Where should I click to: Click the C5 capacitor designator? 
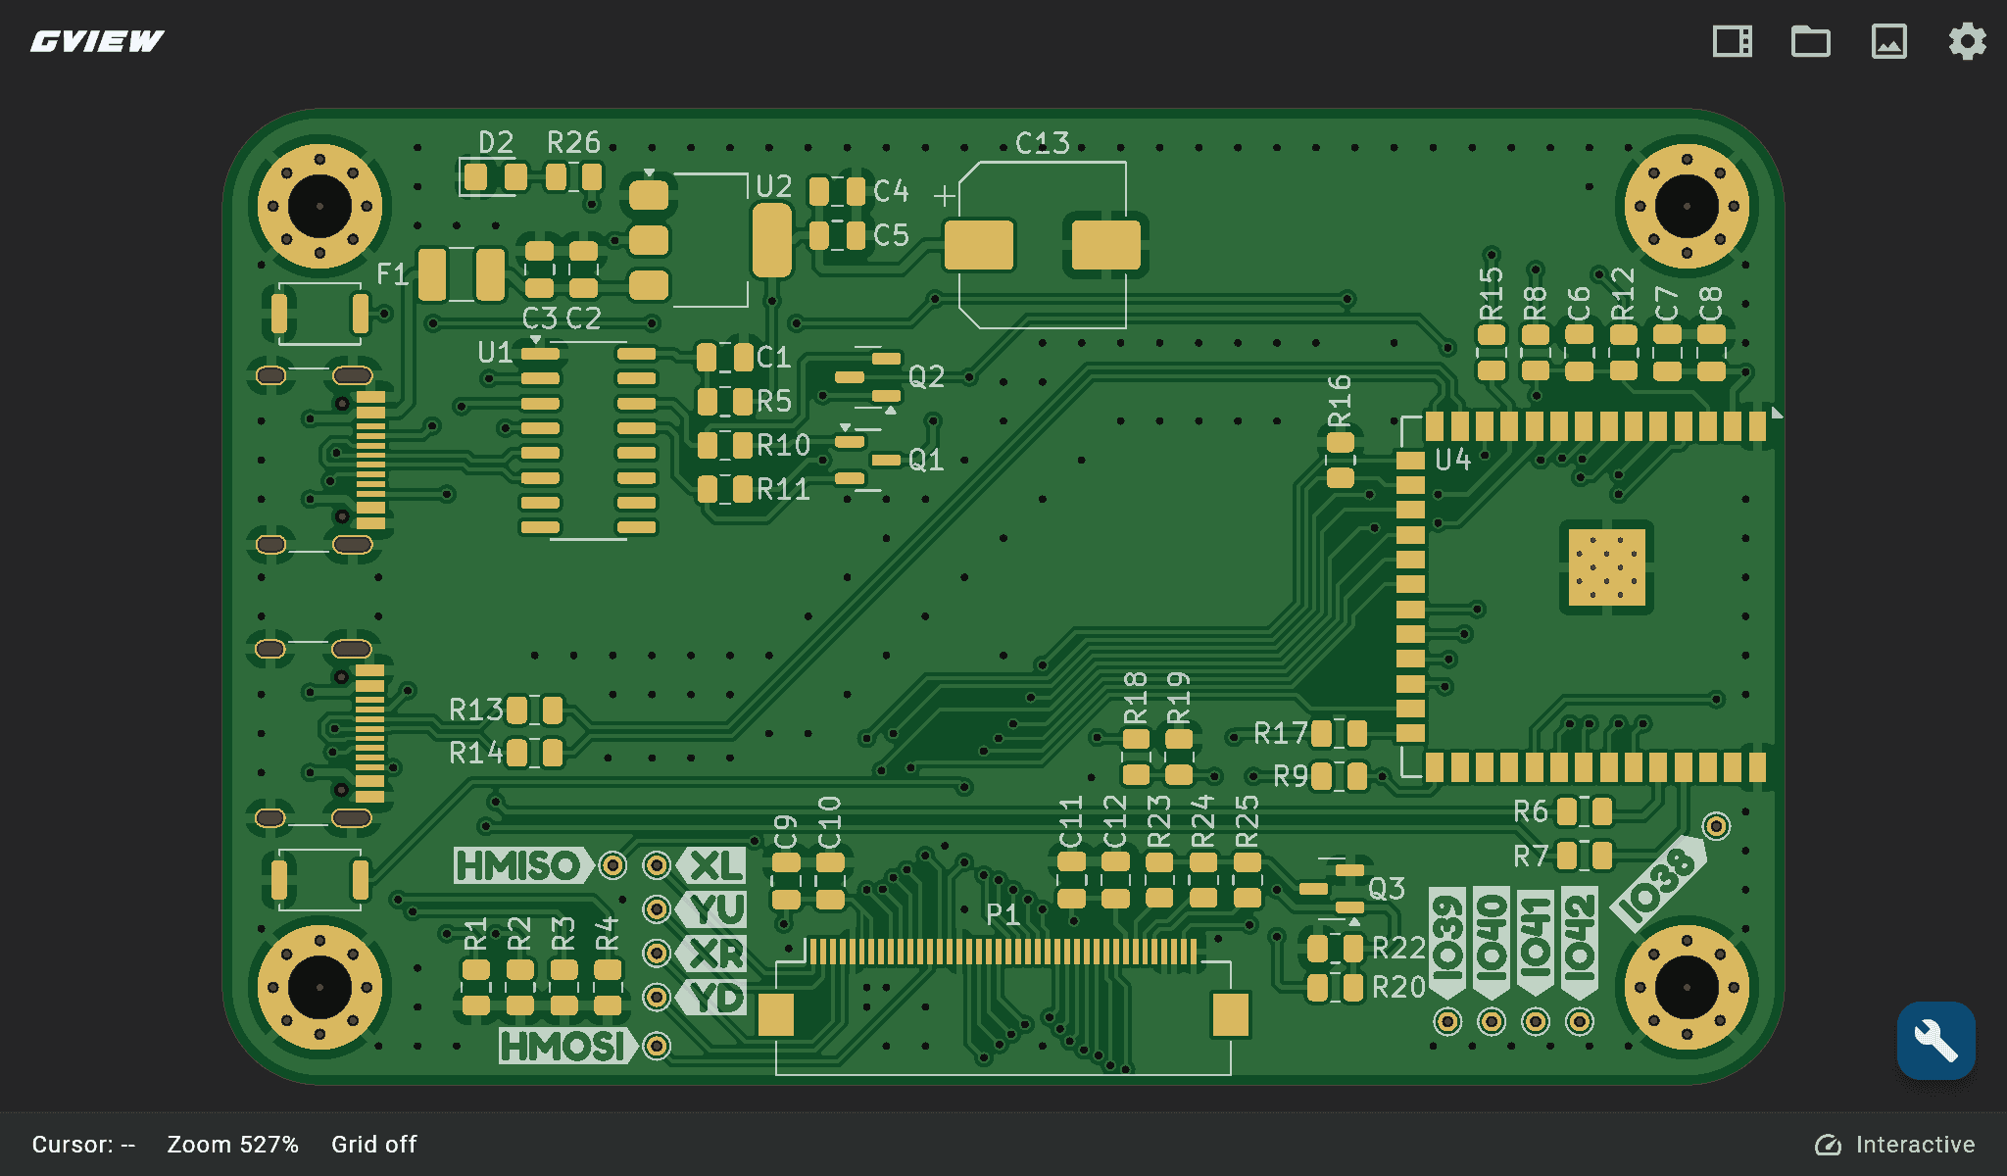point(891,235)
